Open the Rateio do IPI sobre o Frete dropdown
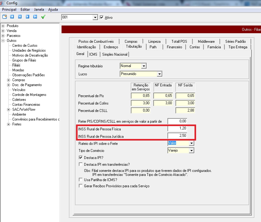Image resolution: width=261 pixels, height=222 pixels. coord(191,143)
